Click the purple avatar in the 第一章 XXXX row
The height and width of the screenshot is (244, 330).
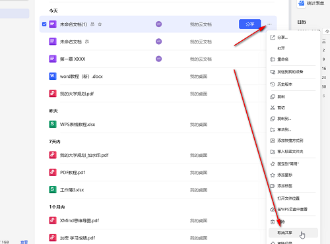click(158, 59)
